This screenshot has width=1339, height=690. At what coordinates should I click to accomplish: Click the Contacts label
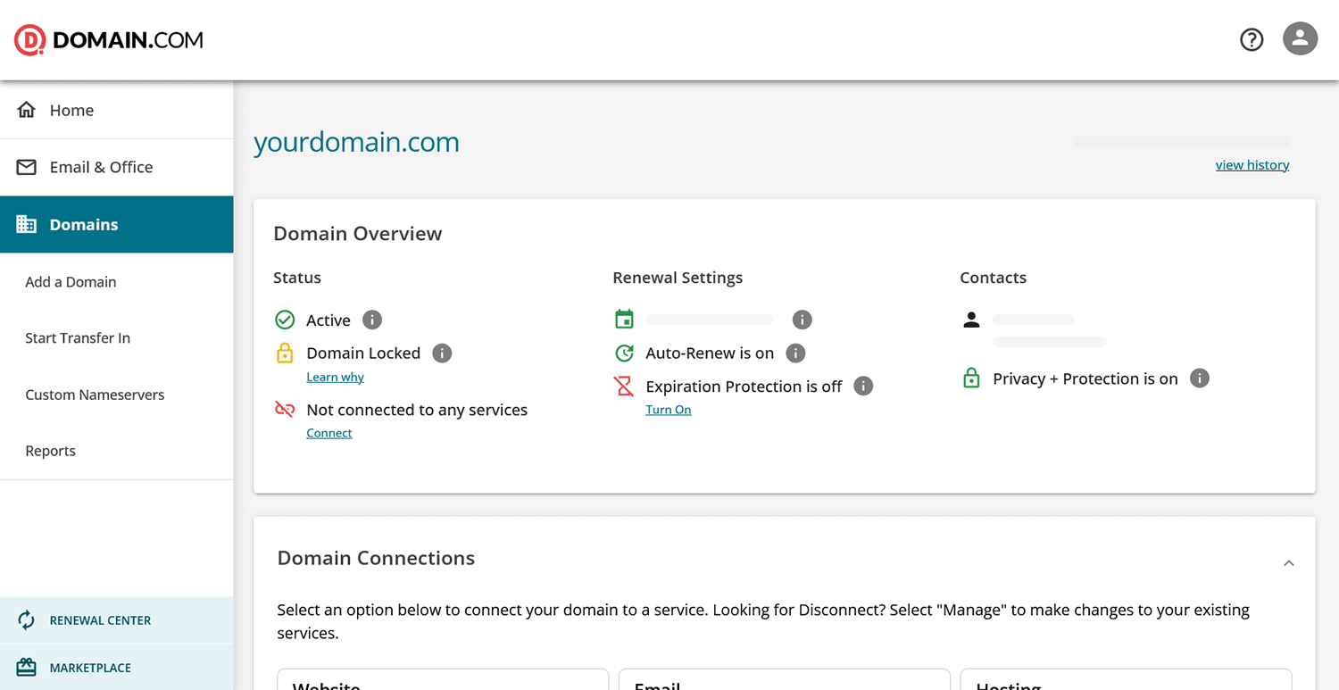(x=993, y=278)
